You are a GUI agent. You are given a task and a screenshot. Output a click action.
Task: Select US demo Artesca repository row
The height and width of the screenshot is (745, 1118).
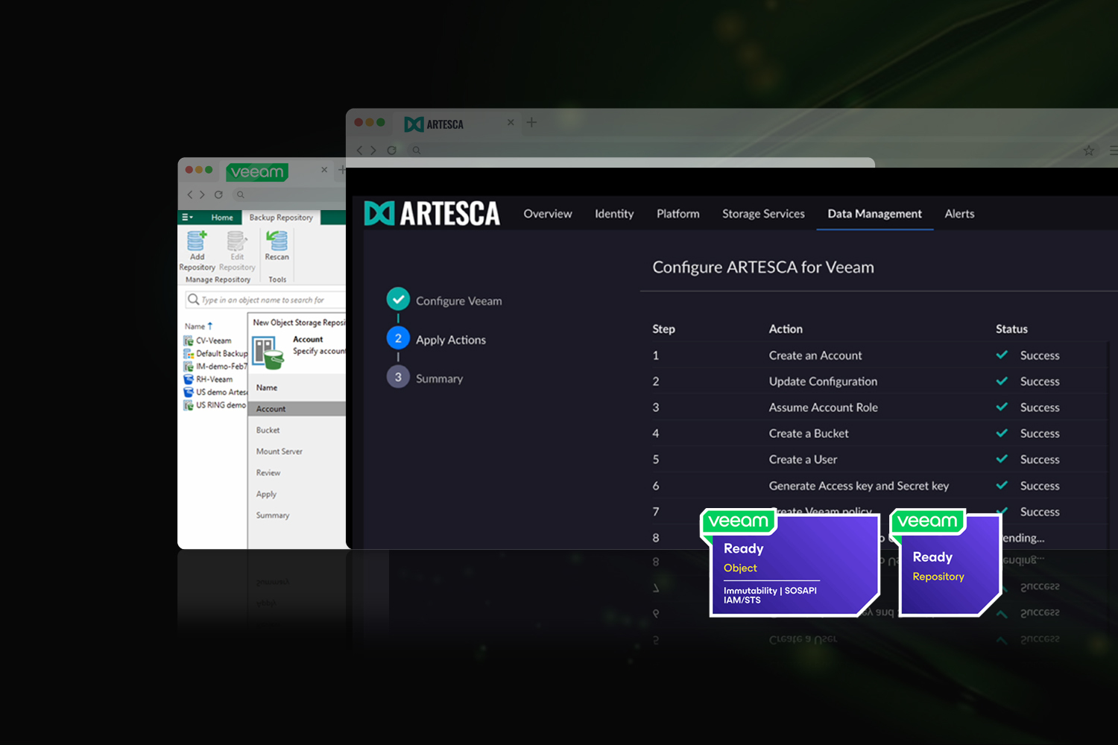[x=215, y=392]
